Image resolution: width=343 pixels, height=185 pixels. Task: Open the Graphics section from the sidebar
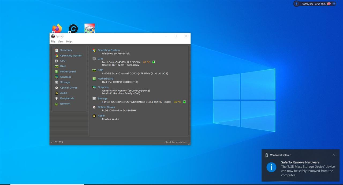click(x=65, y=77)
